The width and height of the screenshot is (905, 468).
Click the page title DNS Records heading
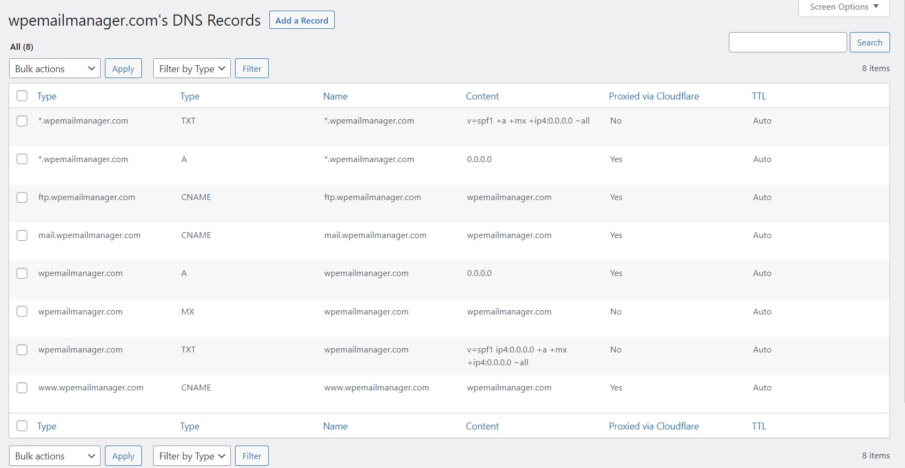(134, 20)
